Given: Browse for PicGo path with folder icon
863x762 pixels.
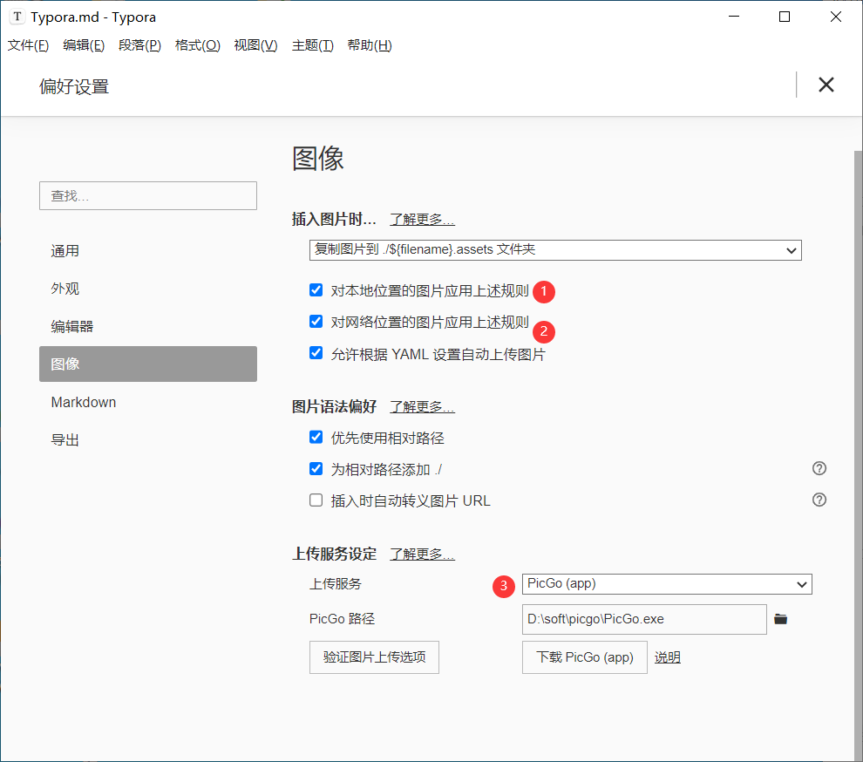Looking at the screenshot, I should pos(780,619).
